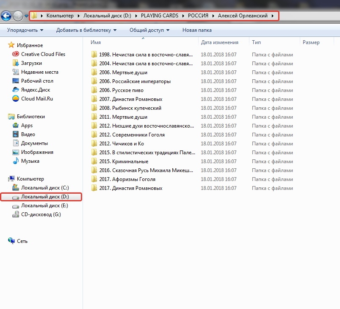340x309 pixels.
Task: Click the Недавние места icon
Action: coord(15,72)
